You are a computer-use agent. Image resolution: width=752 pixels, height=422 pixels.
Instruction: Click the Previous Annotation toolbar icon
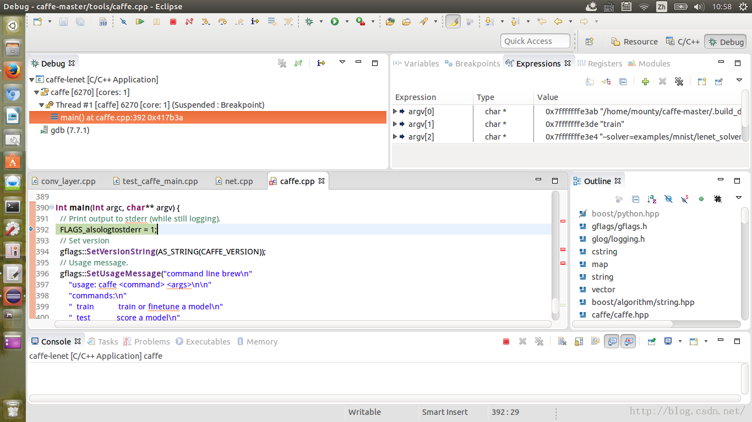pyautogui.click(x=515, y=21)
